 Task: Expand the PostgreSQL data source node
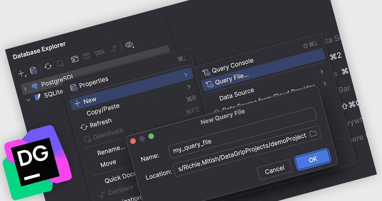coord(25,89)
